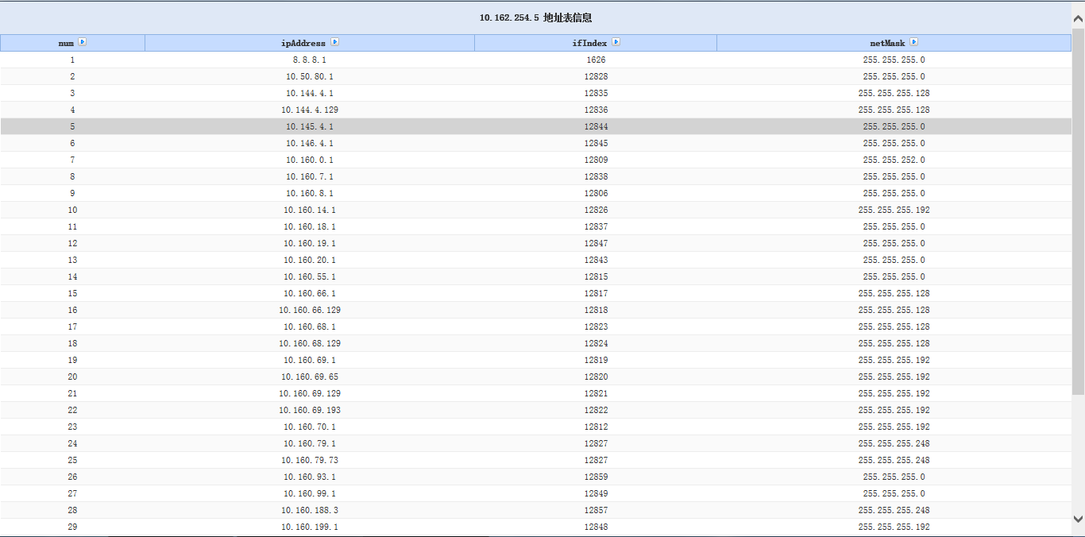Select the 10.160.8.1 address cell
Image resolution: width=1085 pixels, height=537 pixels.
tap(310, 193)
